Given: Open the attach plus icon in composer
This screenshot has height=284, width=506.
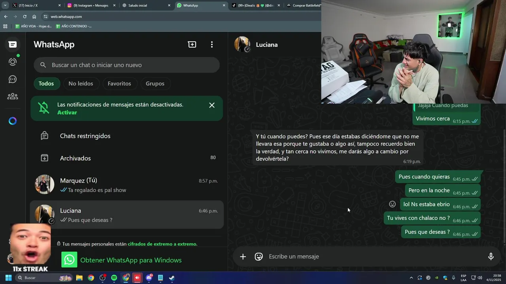Looking at the screenshot, I should [x=243, y=257].
